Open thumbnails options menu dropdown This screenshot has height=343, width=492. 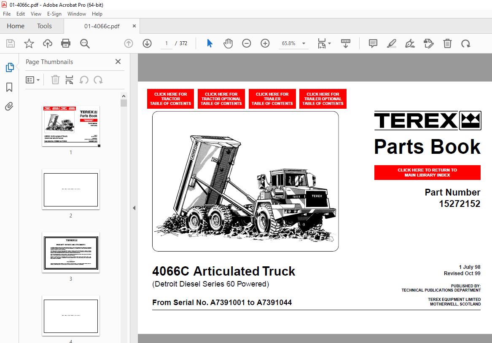(x=32, y=80)
